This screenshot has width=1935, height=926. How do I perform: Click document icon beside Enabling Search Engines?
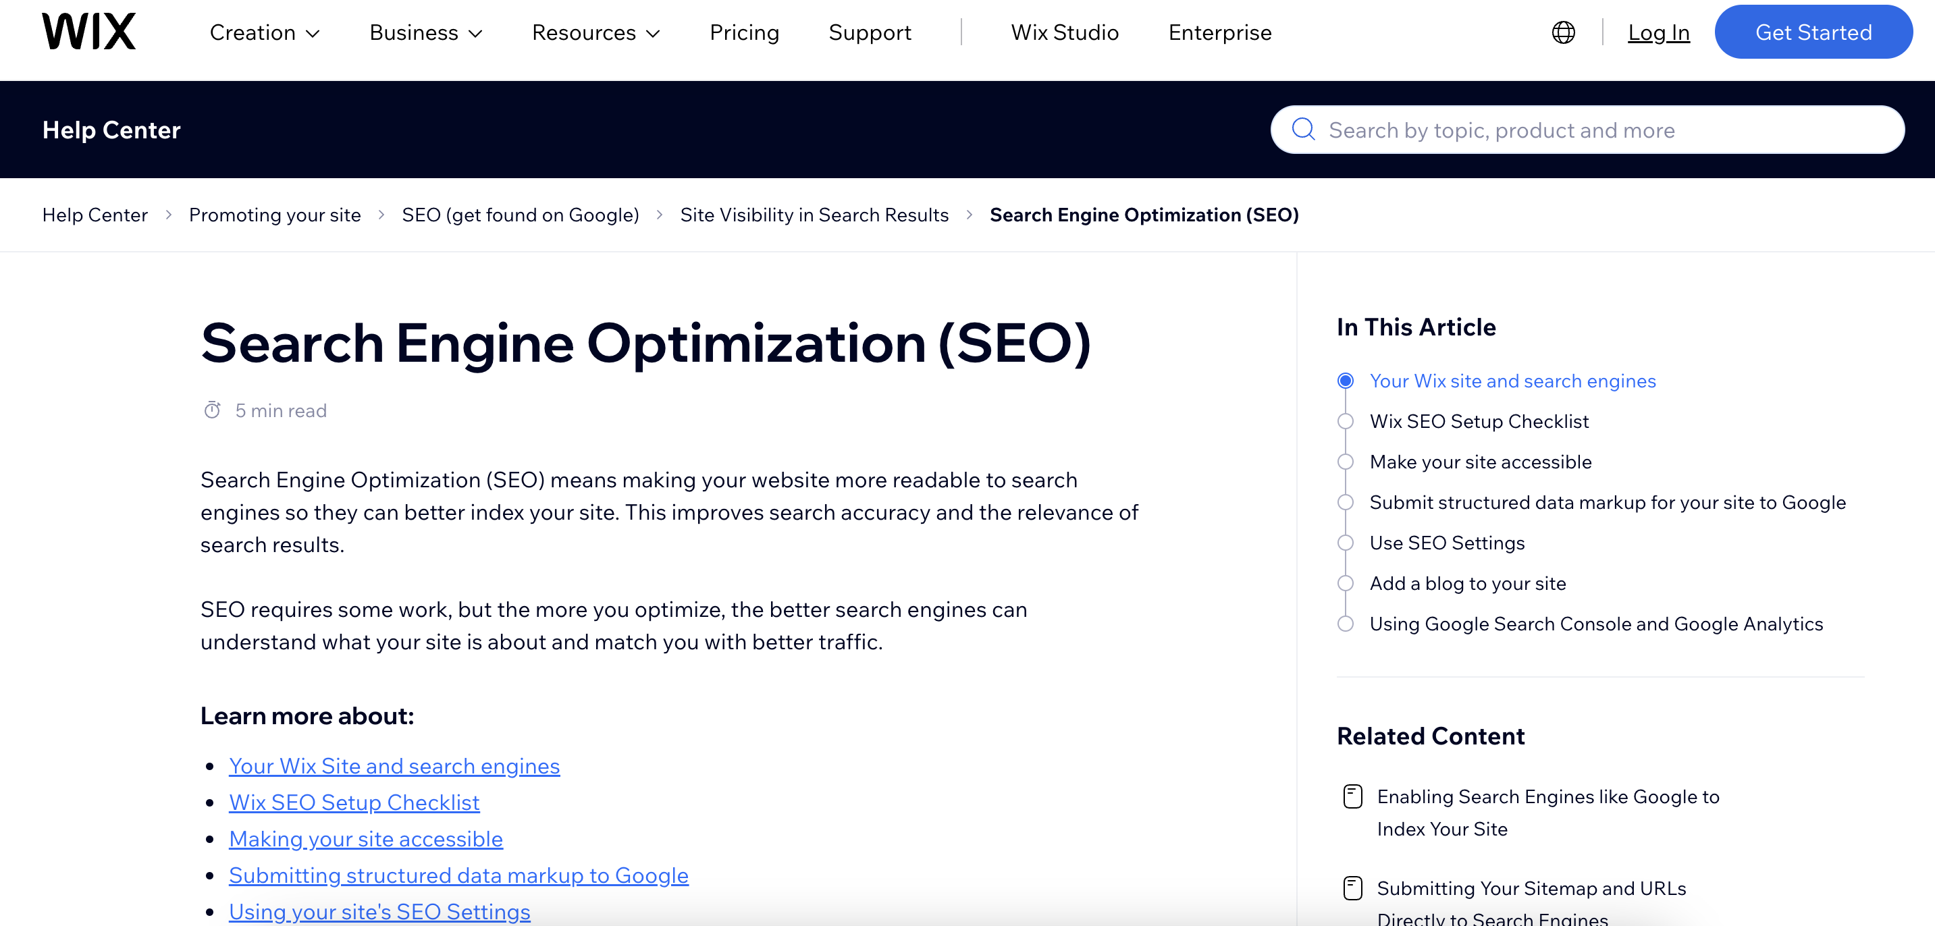[1353, 797]
